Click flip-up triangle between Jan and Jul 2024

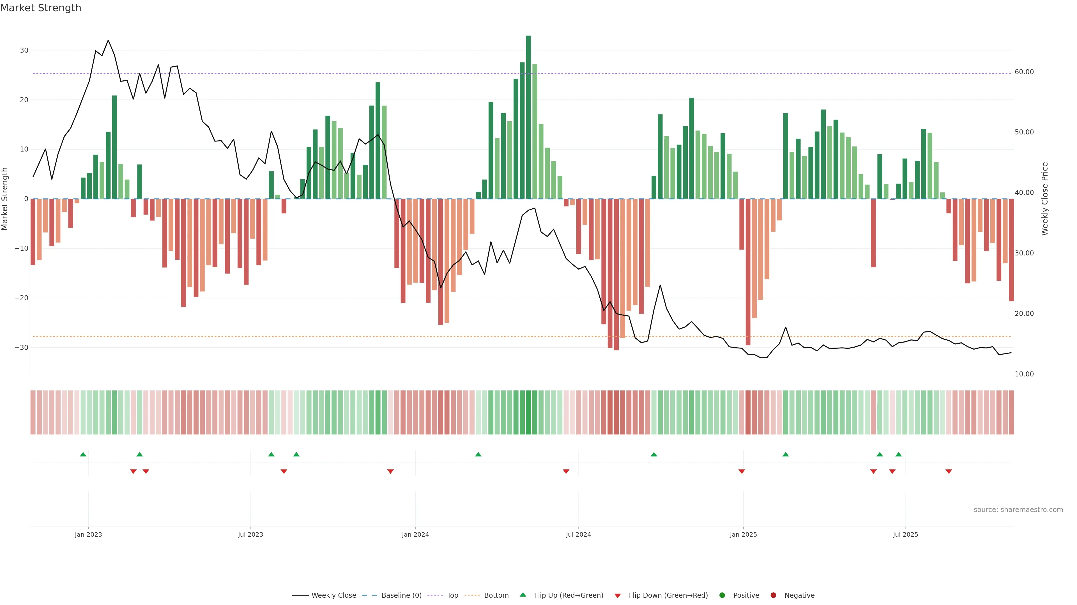pos(478,454)
